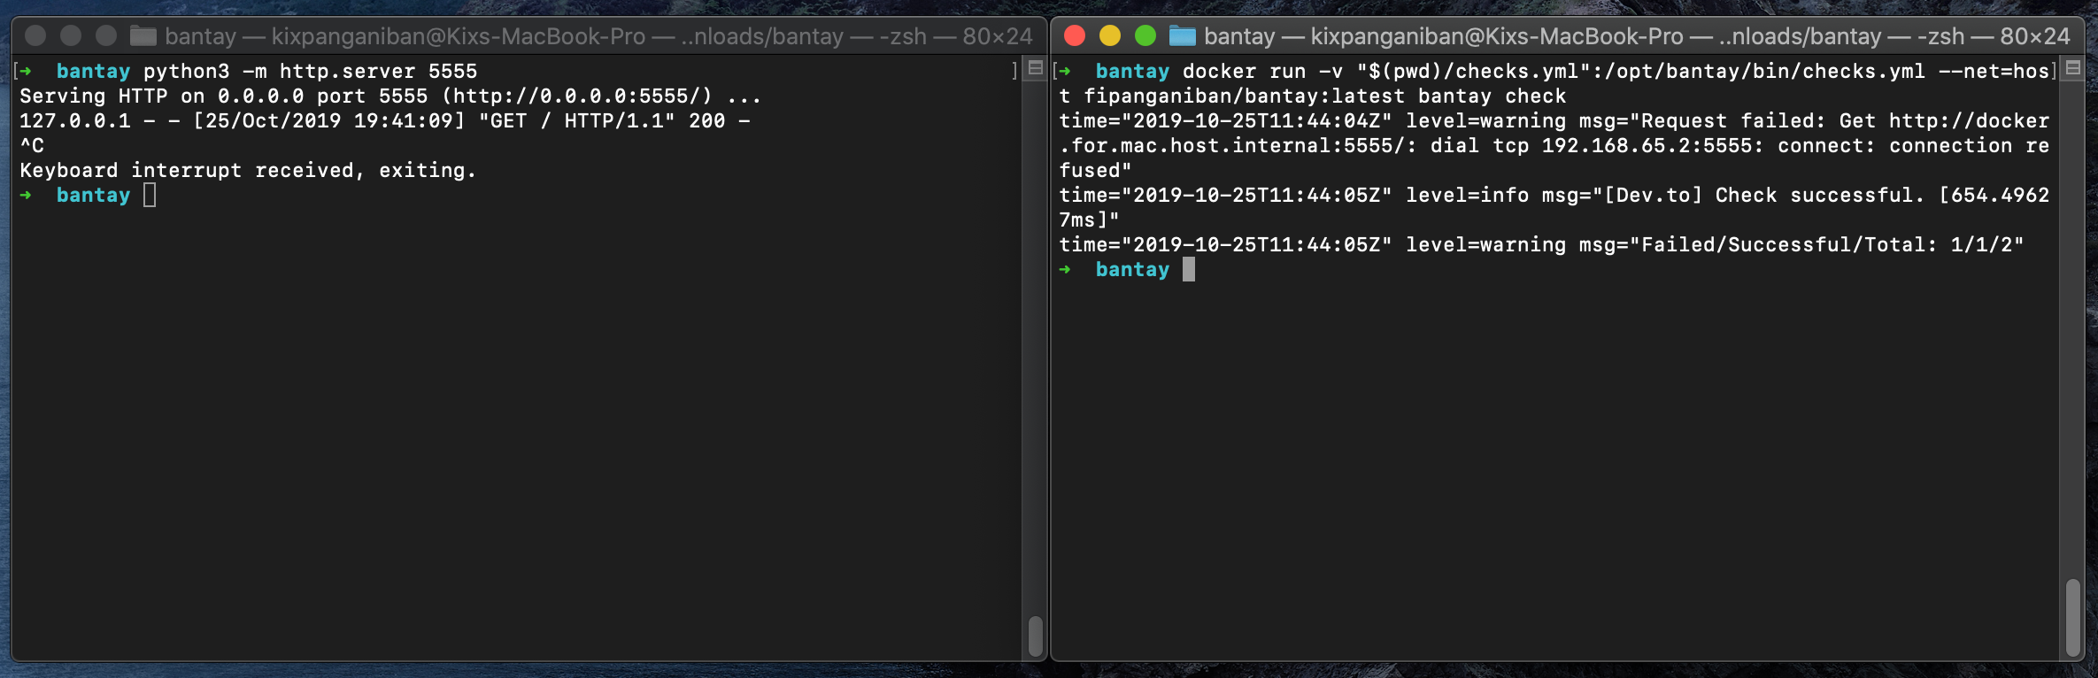Click the 'python3 -m http.server 5555' command text
The image size is (2098, 678).
tap(310, 71)
